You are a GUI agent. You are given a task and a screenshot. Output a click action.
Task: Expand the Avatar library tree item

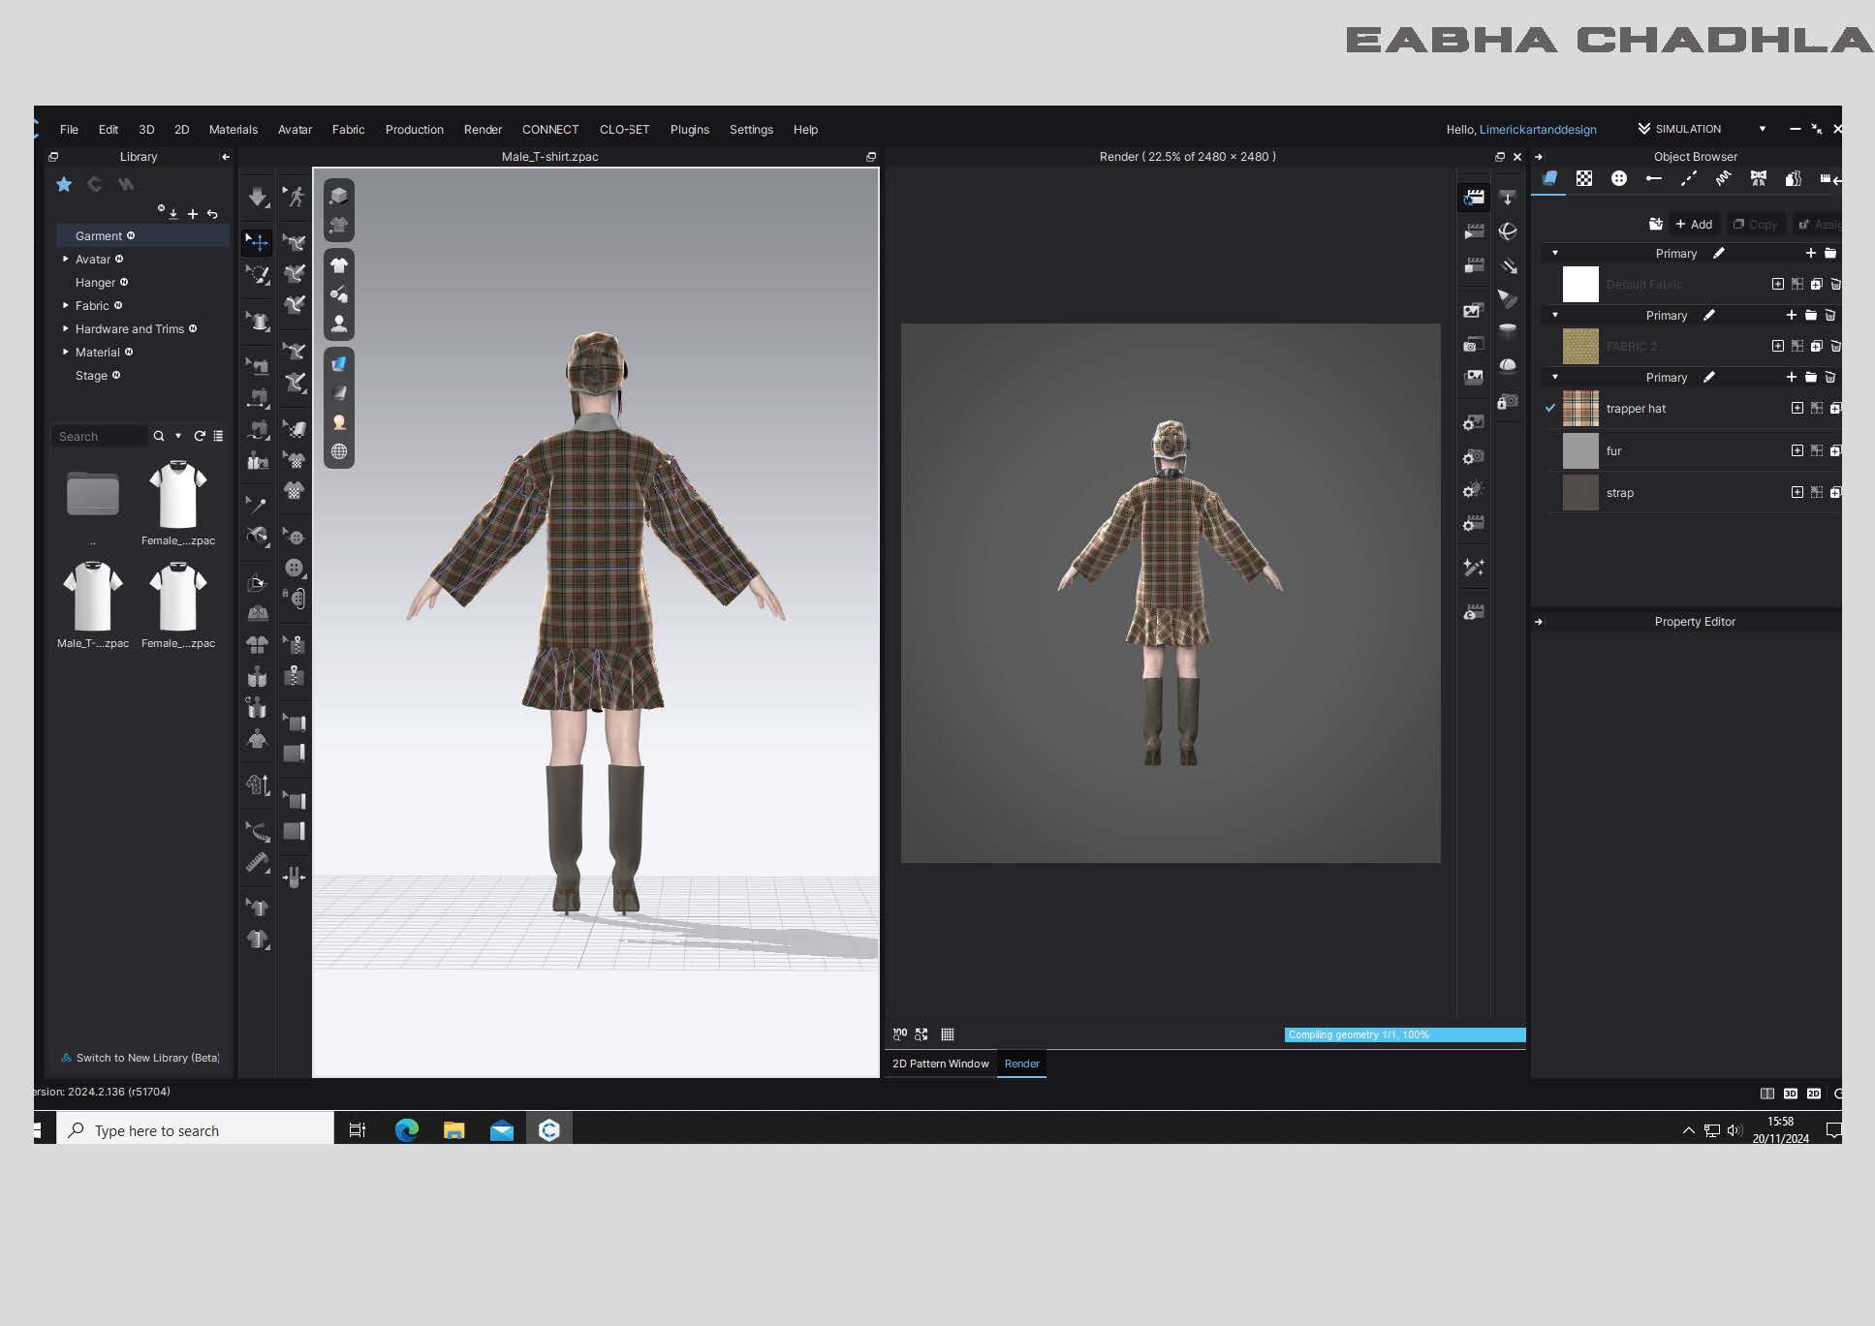66,259
